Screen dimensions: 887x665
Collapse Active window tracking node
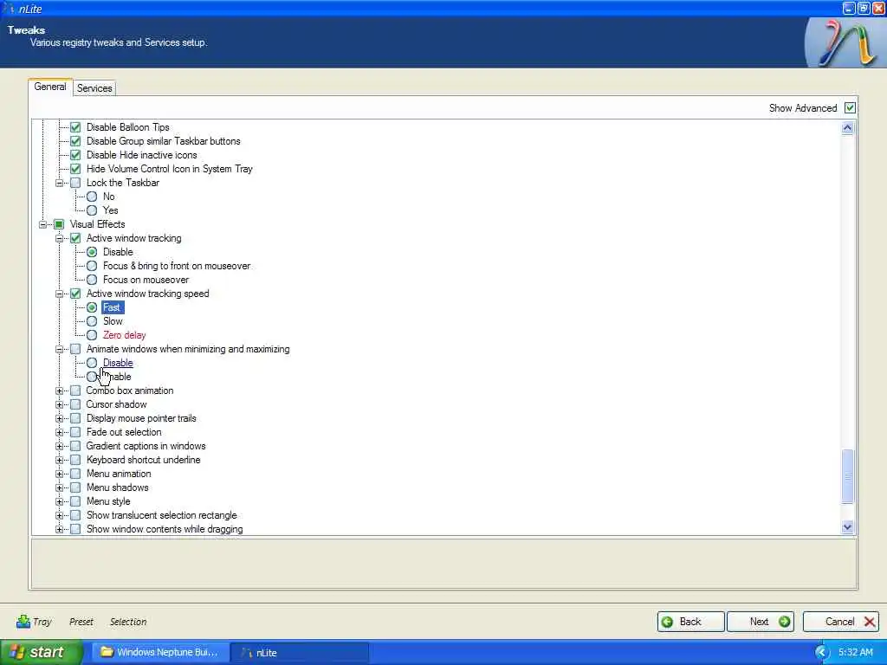tap(59, 238)
